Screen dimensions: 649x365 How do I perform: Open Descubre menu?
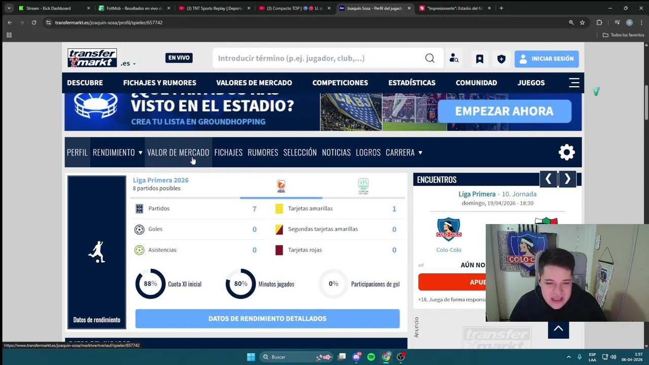pos(85,83)
